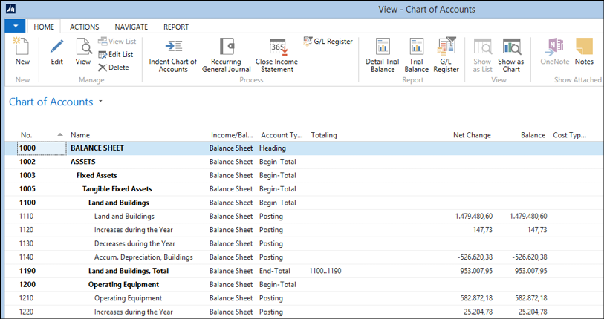Image resolution: width=604 pixels, height=319 pixels.
Task: Switch to the ACTIONS tab
Action: click(x=85, y=27)
